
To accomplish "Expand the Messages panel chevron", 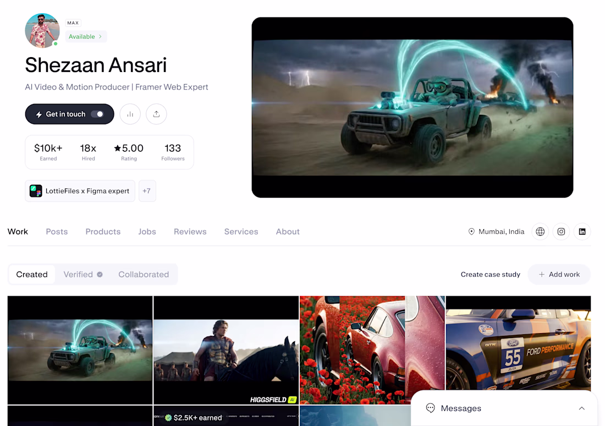I will 582,408.
